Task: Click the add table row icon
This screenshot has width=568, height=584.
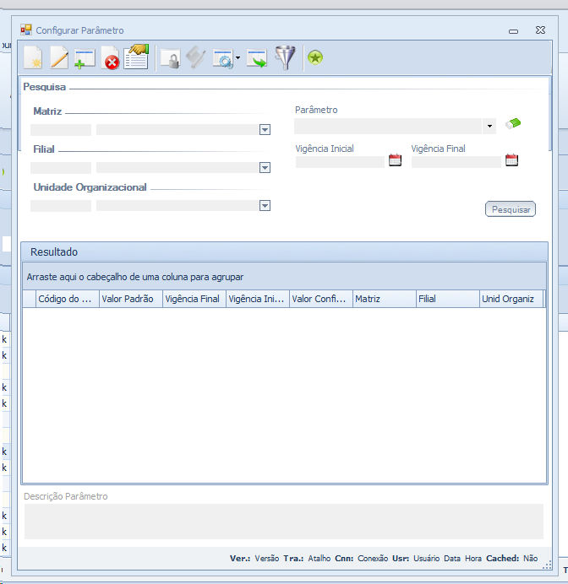Action: tap(85, 58)
